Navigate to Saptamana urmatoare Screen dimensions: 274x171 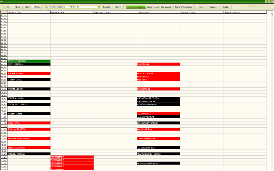pos(183,7)
